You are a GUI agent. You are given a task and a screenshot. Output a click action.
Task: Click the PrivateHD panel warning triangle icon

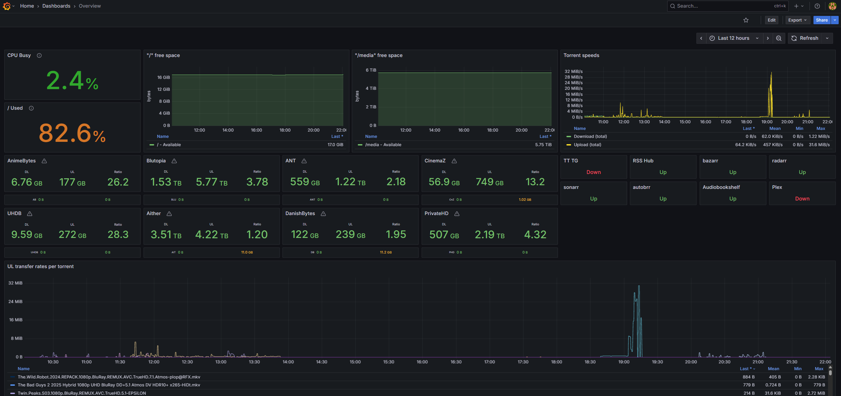[x=457, y=214]
